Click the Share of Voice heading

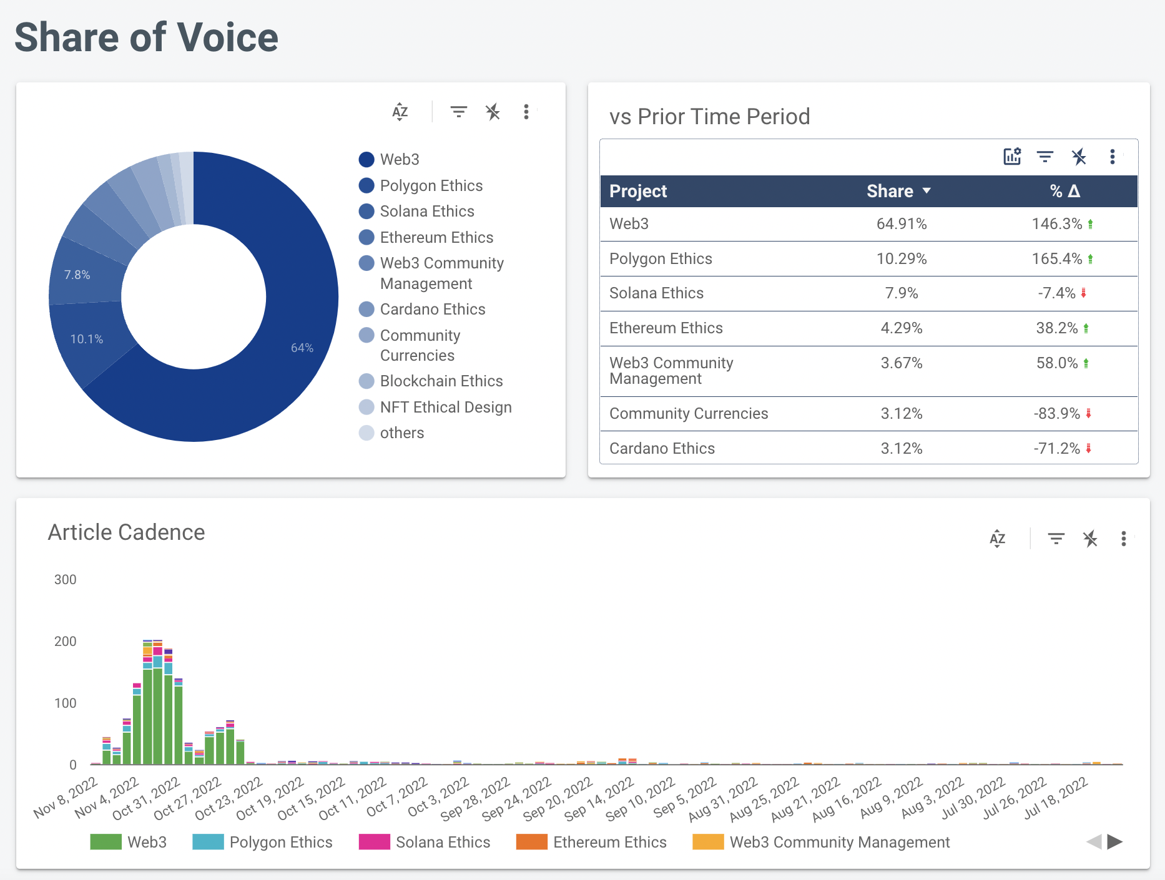click(x=147, y=37)
